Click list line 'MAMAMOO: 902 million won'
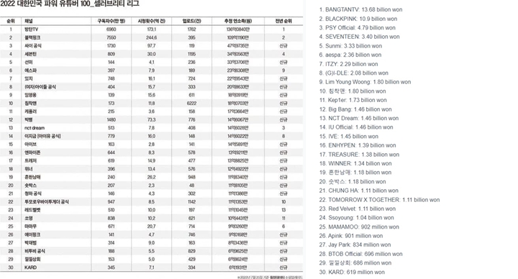This screenshot has height=279, width=518. point(359,227)
